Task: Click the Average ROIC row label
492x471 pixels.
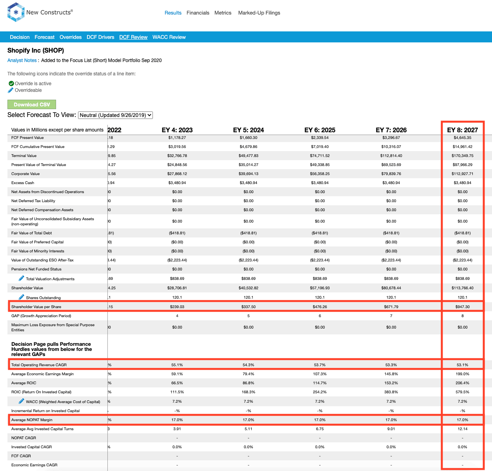Action: [24, 383]
